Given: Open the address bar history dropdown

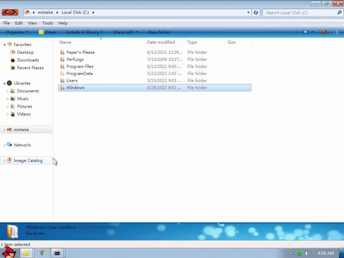Looking at the screenshot, I should tap(248, 12).
